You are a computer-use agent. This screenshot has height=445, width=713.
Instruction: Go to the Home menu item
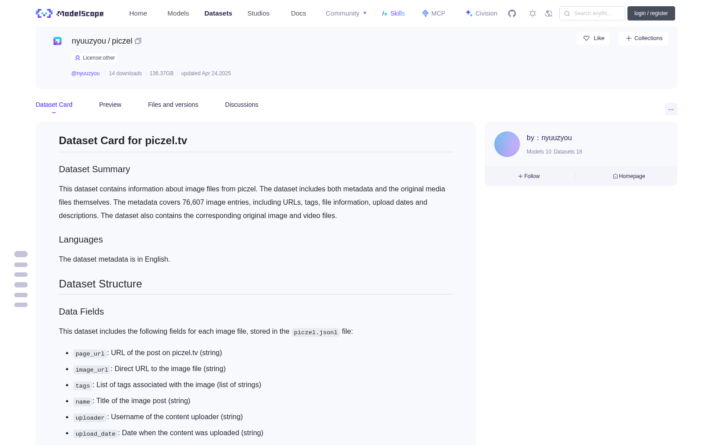138,13
